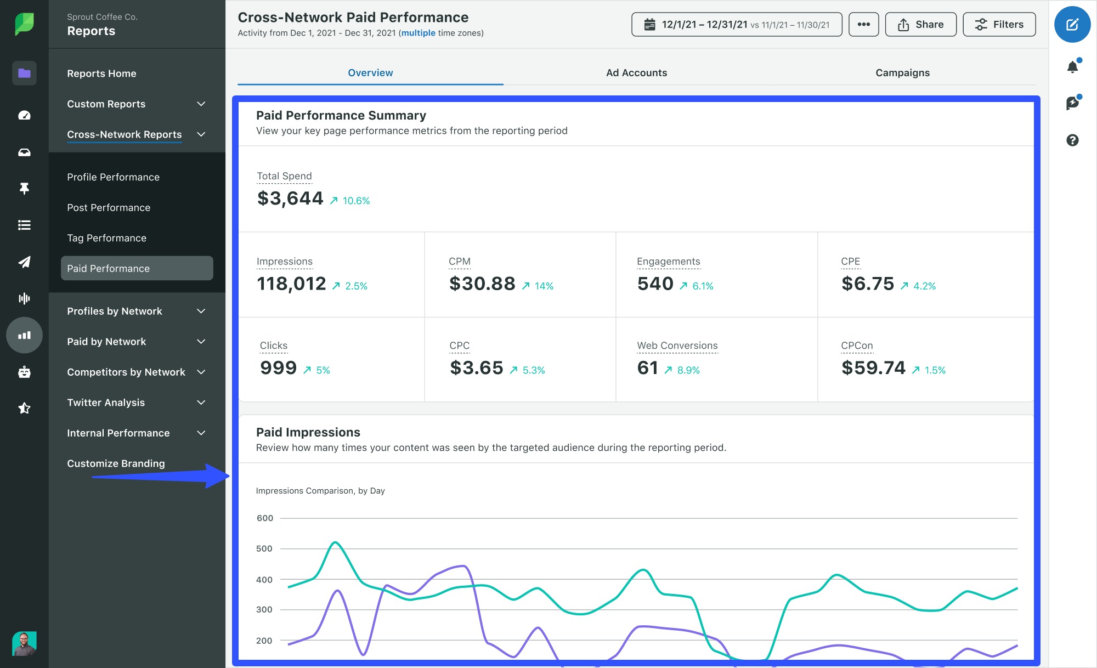1097x668 pixels.
Task: Open the date range picker
Action: click(x=736, y=24)
